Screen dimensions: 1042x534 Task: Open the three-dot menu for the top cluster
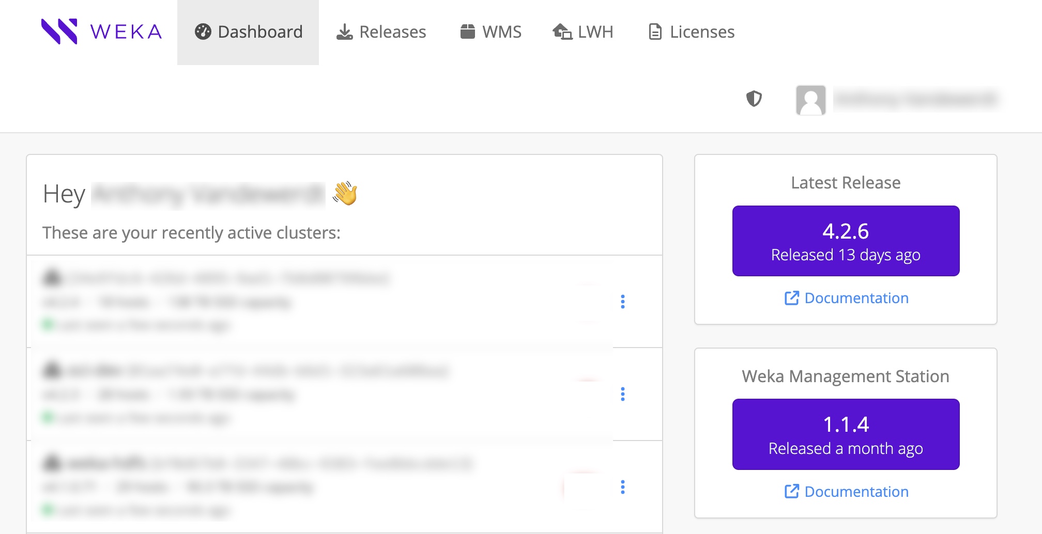[623, 302]
